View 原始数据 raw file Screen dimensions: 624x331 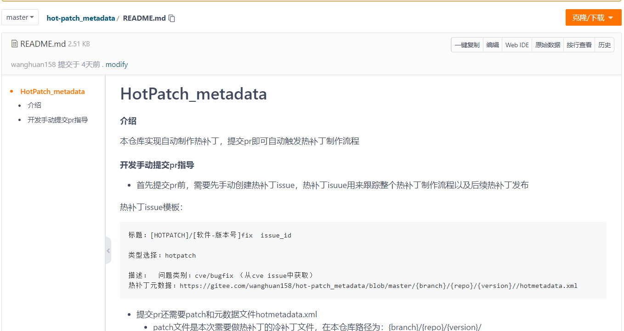point(548,45)
